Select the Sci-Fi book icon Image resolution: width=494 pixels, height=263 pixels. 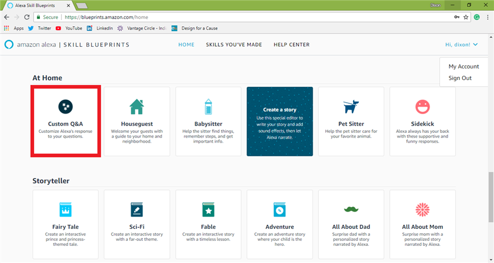point(137,209)
